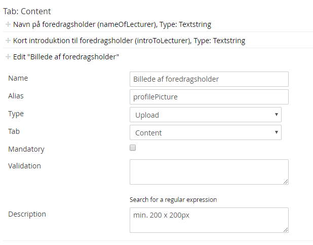The width and height of the screenshot is (313, 245).
Task: Click the Name field containing Billede af foredragsholder
Action: click(209, 79)
